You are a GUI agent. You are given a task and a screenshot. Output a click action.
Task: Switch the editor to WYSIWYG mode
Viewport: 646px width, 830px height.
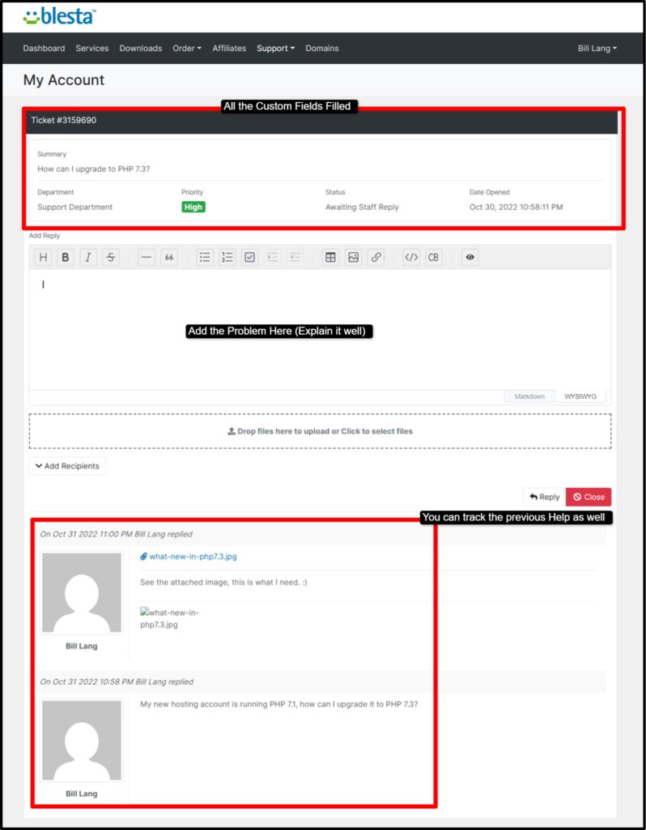coord(580,396)
